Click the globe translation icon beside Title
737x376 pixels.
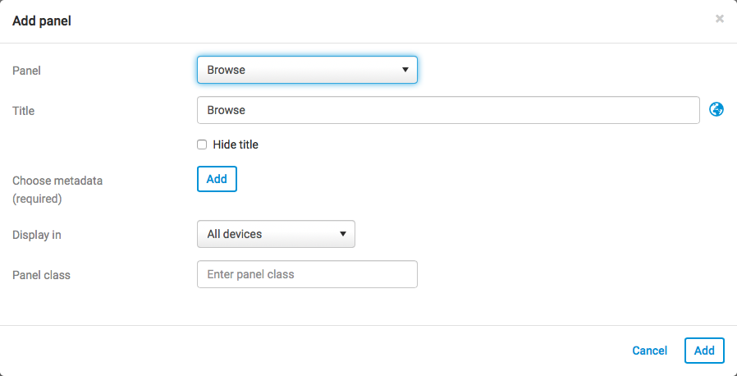716,109
